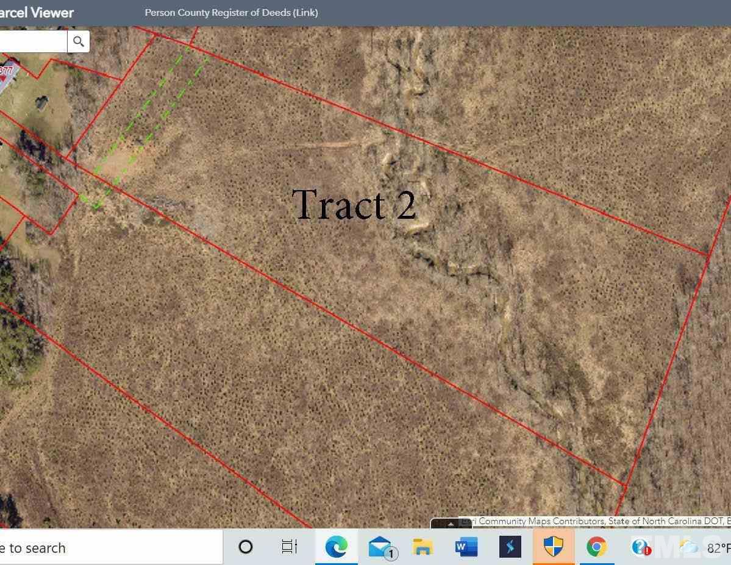Open Person County Register of Deeds link
Viewport: 731px width, 565px height.
231,13
